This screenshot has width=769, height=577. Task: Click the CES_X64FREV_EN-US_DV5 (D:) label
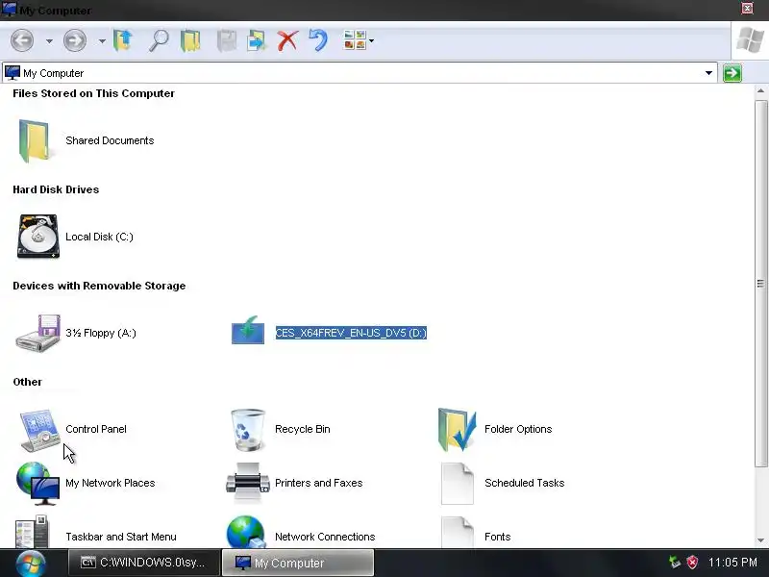coord(351,333)
